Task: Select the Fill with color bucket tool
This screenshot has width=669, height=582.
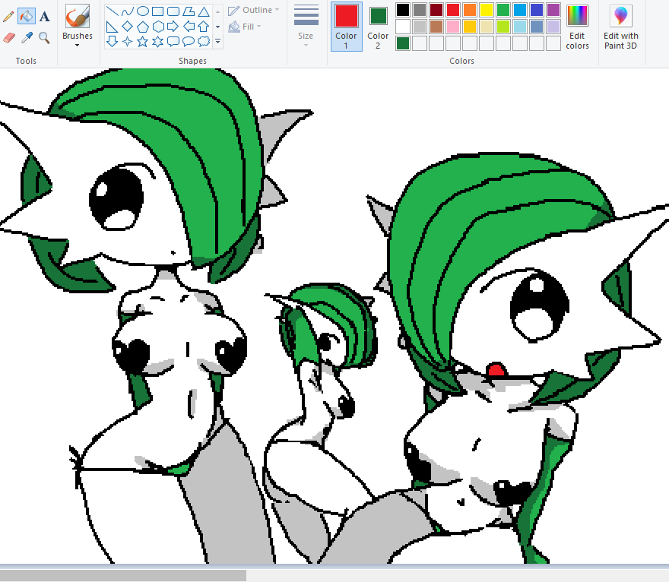Action: (27, 17)
